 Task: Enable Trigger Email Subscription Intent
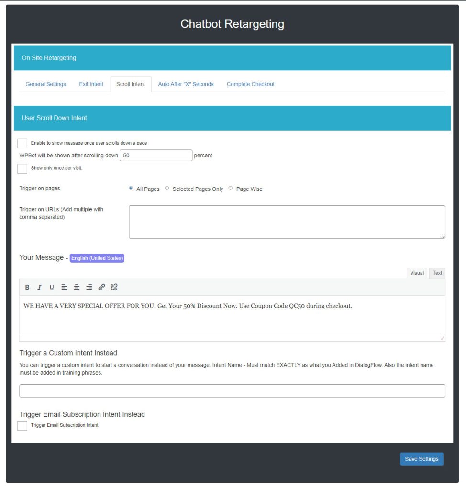(22, 425)
